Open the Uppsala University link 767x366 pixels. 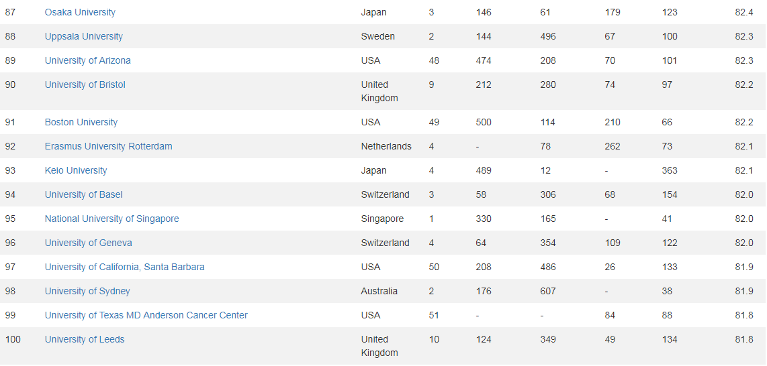tap(84, 37)
